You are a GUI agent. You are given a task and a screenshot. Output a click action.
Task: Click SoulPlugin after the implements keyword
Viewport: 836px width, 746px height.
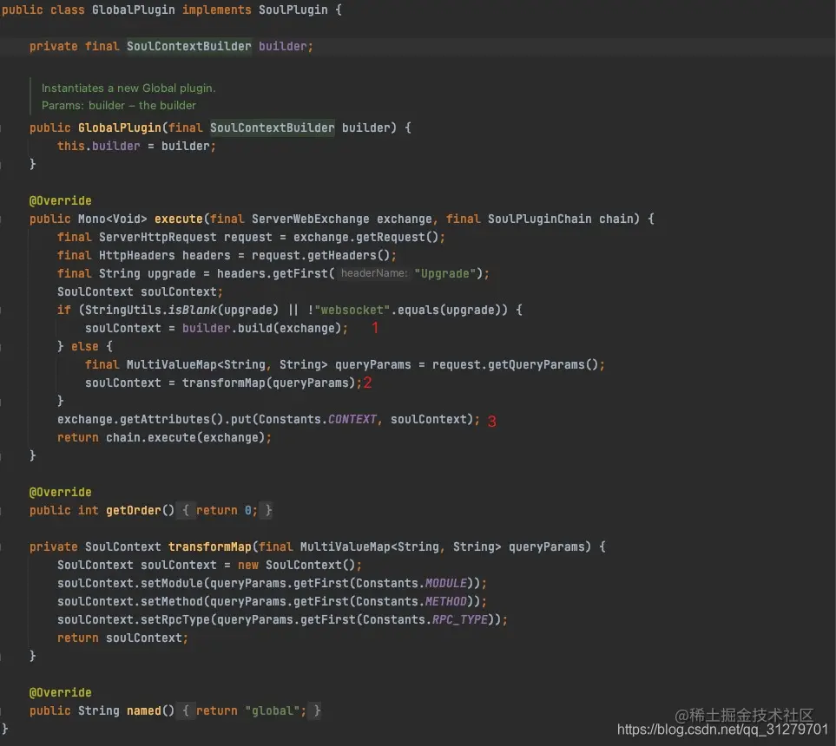click(x=293, y=10)
